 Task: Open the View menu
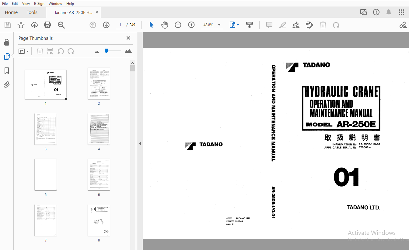pos(26,3)
